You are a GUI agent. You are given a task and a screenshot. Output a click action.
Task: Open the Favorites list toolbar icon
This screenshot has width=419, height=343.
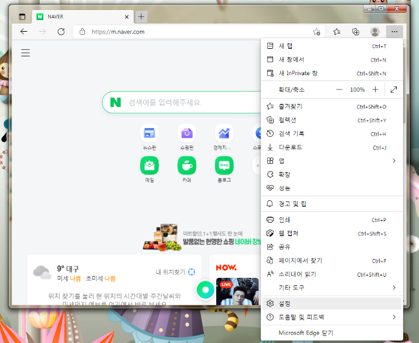coord(337,32)
